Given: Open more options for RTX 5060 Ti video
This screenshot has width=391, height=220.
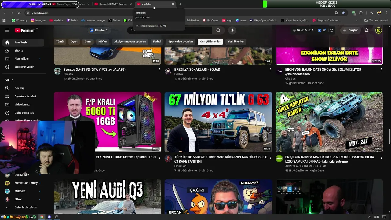Looking at the screenshot, I should [159, 157].
